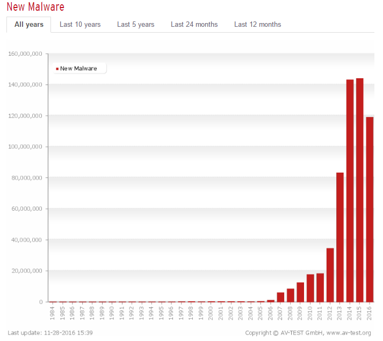Toggle the New Malware legend entry
Viewport: 383px width, 341px height.
point(78,69)
